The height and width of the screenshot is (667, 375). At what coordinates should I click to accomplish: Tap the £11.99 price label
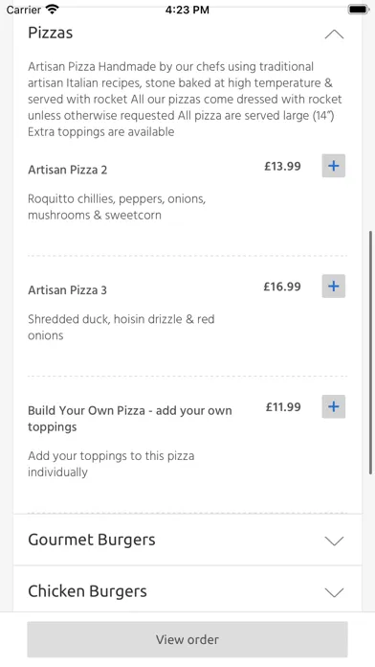(283, 406)
